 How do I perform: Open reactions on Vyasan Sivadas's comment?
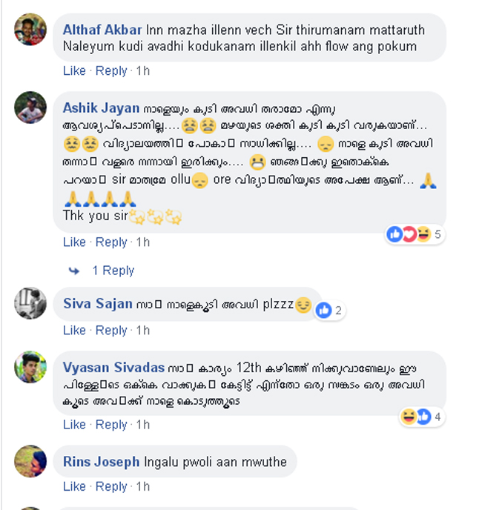(x=422, y=417)
